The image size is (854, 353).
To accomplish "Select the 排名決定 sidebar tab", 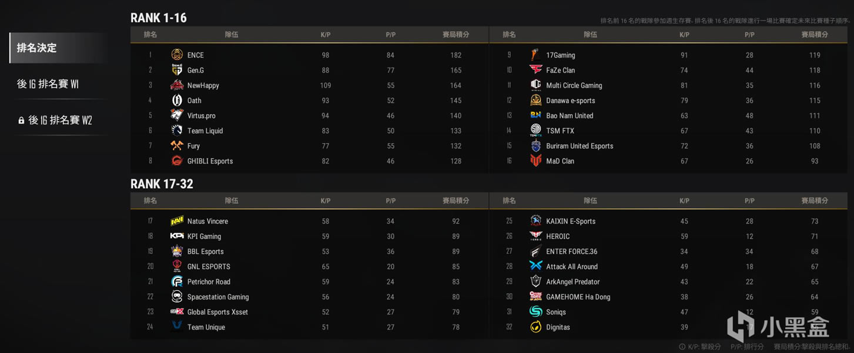I will [x=59, y=48].
